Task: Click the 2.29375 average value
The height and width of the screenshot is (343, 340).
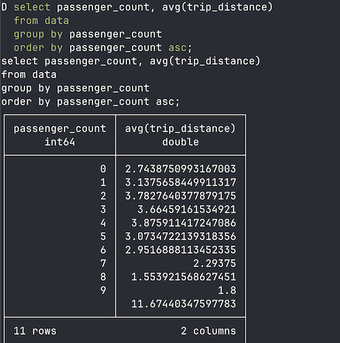Action: click(x=214, y=264)
